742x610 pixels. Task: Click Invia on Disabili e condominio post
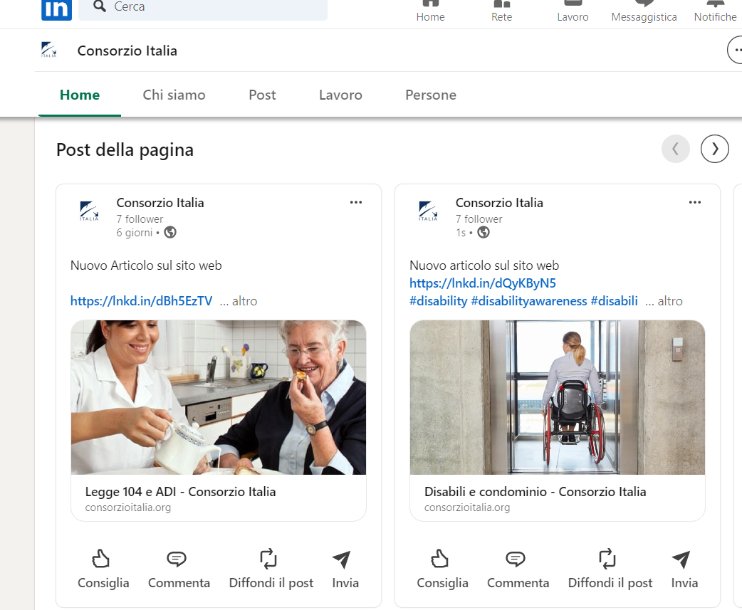684,570
